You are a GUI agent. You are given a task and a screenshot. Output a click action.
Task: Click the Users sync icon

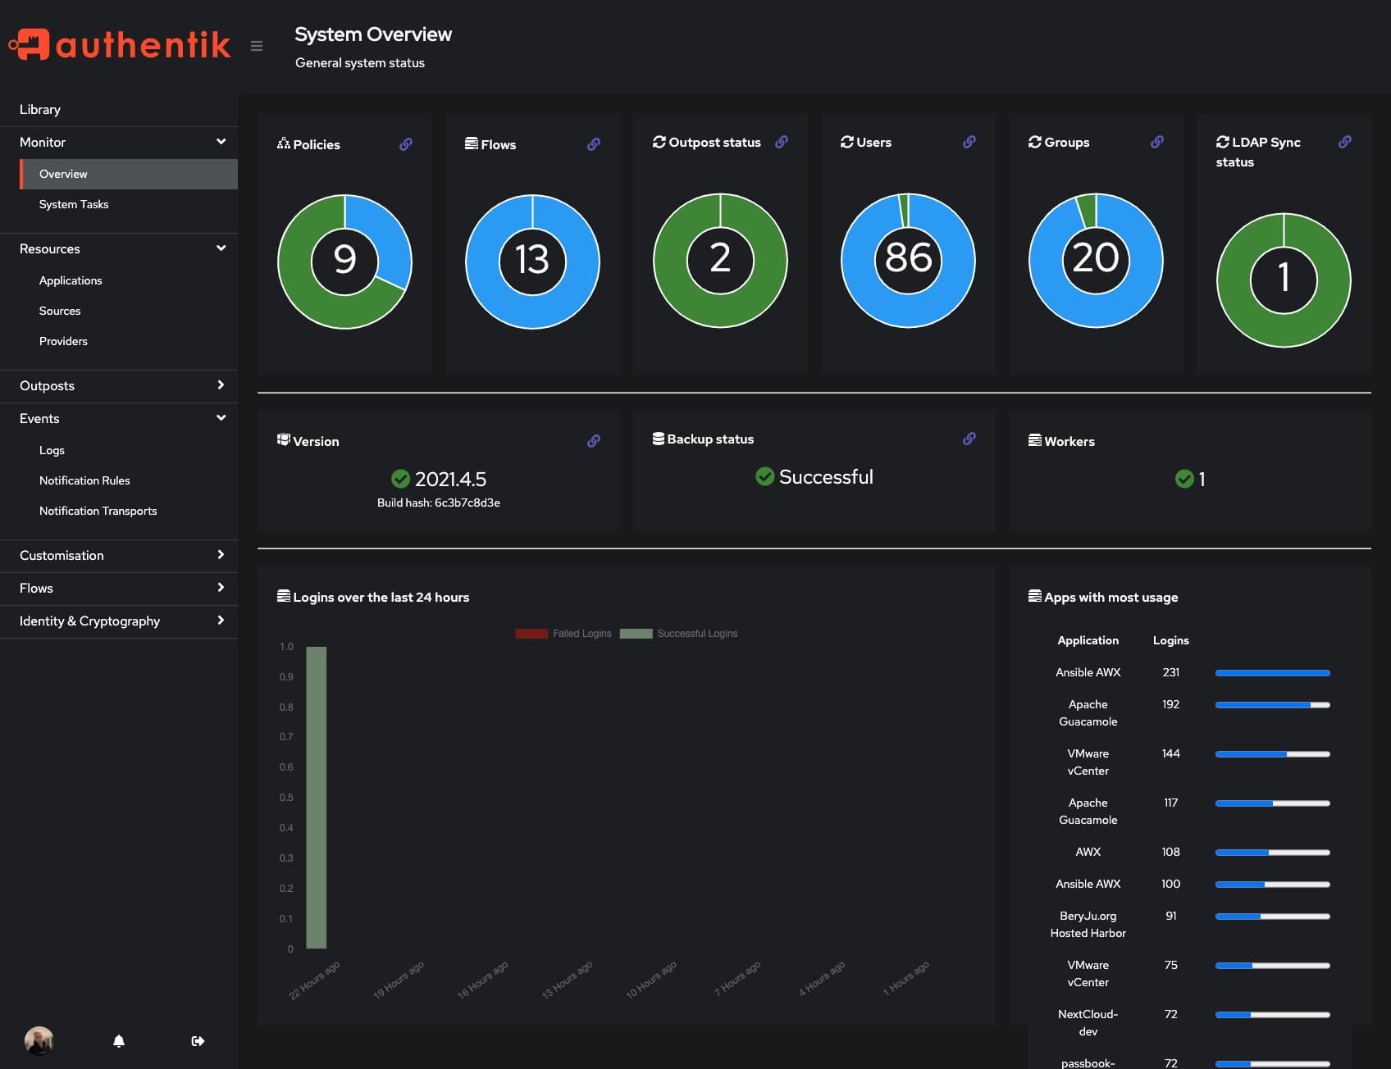point(847,142)
